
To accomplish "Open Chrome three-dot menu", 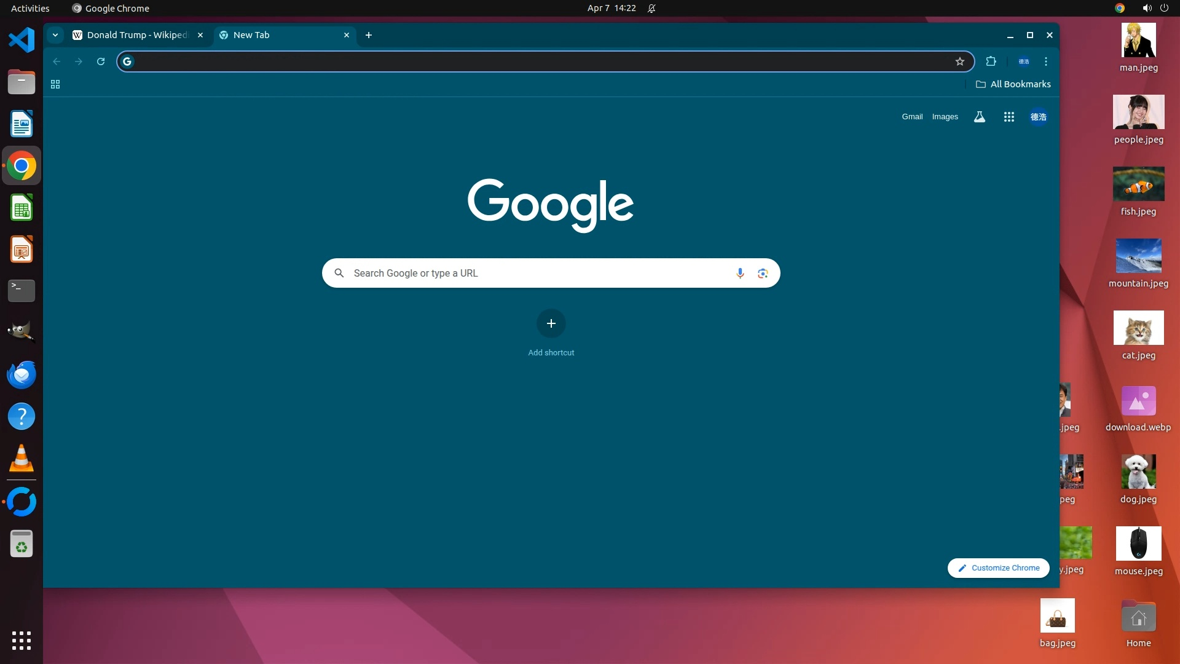I will coord(1046,61).
